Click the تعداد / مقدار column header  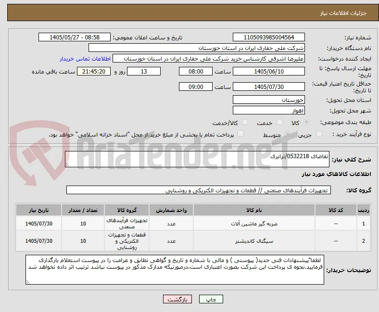[x=83, y=210]
